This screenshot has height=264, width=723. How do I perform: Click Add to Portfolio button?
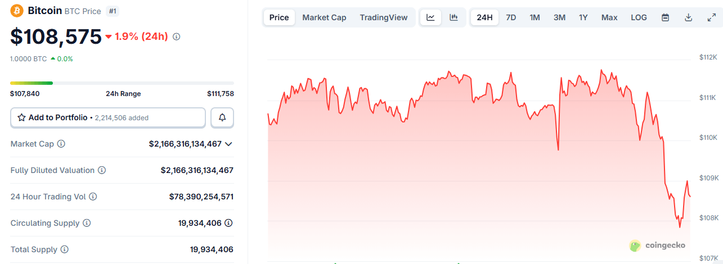(x=108, y=117)
